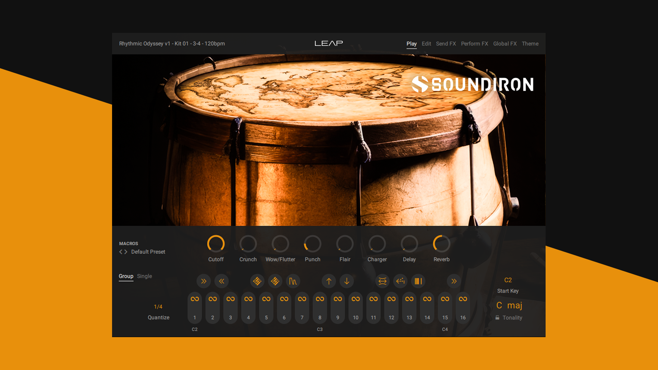
Task: Toggle the loop icon on pad 11
Action: [x=374, y=299]
